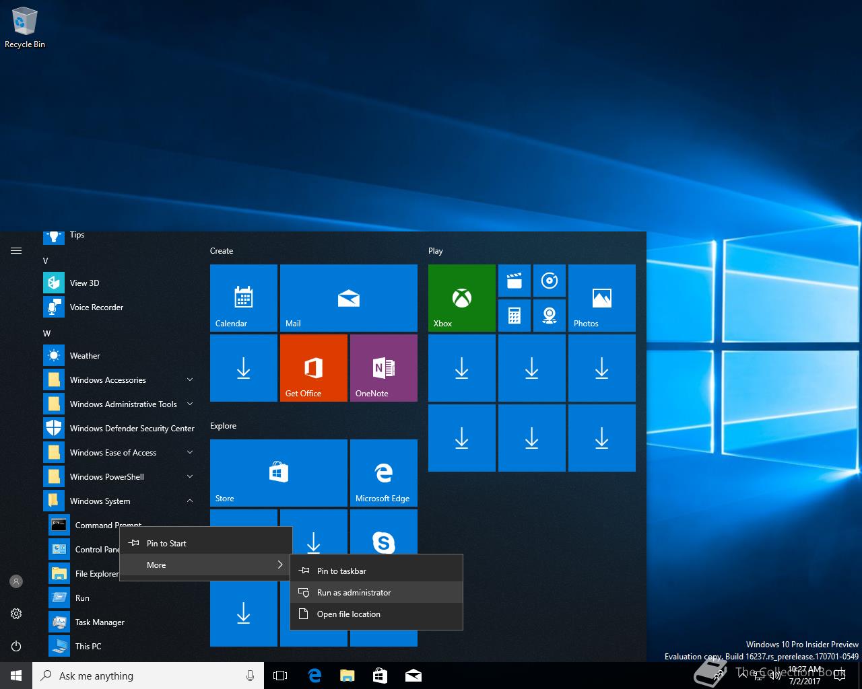Click the hamburger menu in Start

[16, 250]
